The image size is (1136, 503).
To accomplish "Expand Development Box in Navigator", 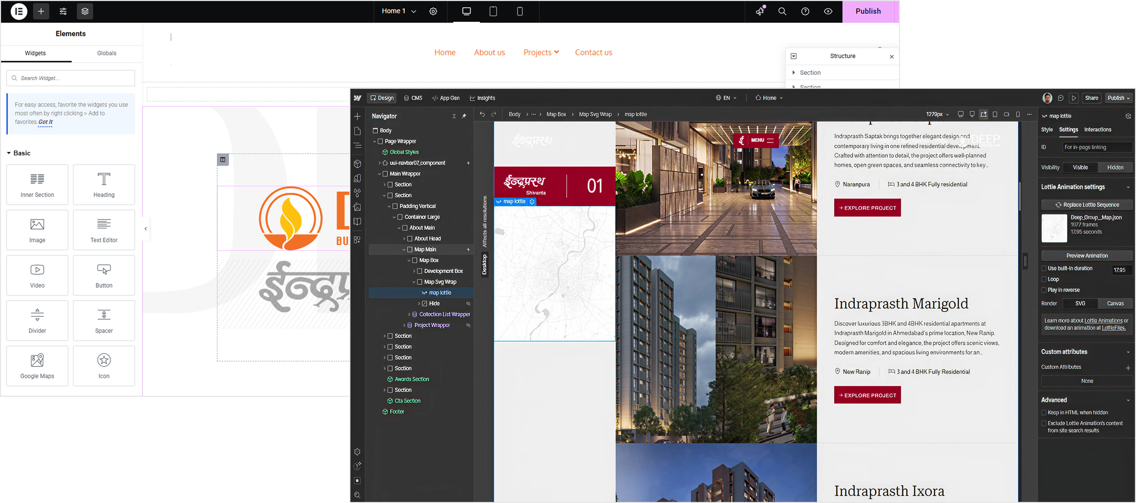I will point(414,271).
